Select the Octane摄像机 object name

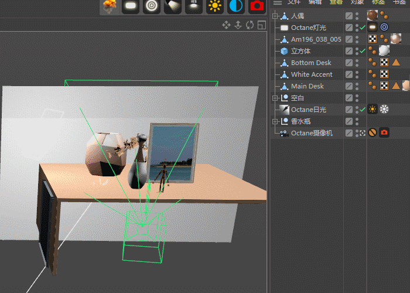(312, 133)
